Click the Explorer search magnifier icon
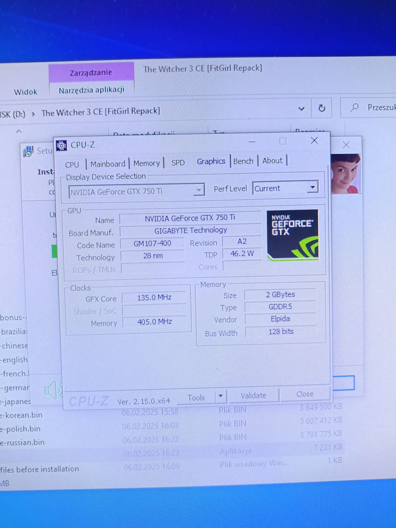This screenshot has height=528, width=396. (355, 107)
